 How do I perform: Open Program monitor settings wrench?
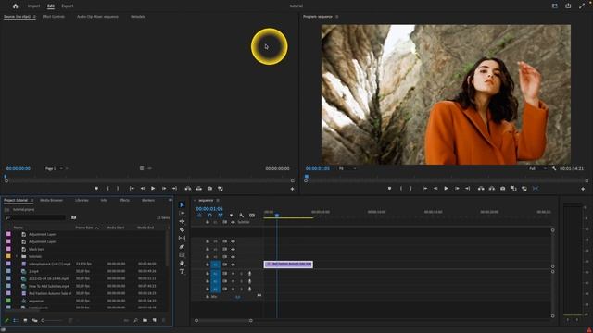[554, 168]
